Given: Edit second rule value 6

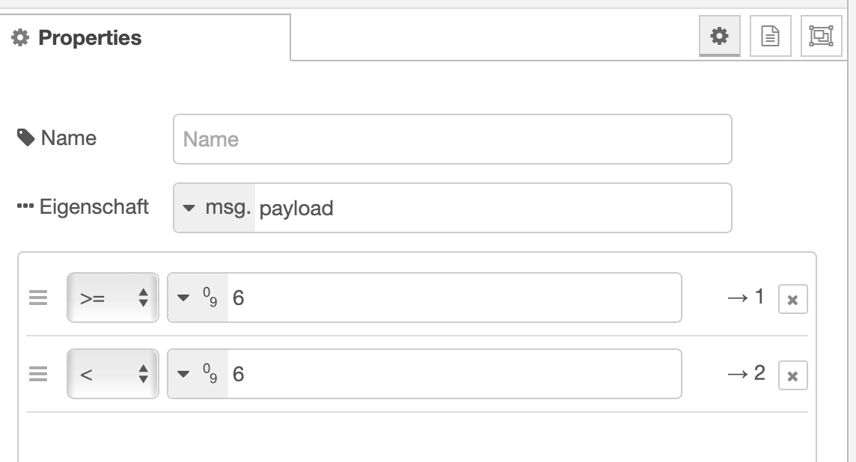Looking at the screenshot, I should click(453, 374).
